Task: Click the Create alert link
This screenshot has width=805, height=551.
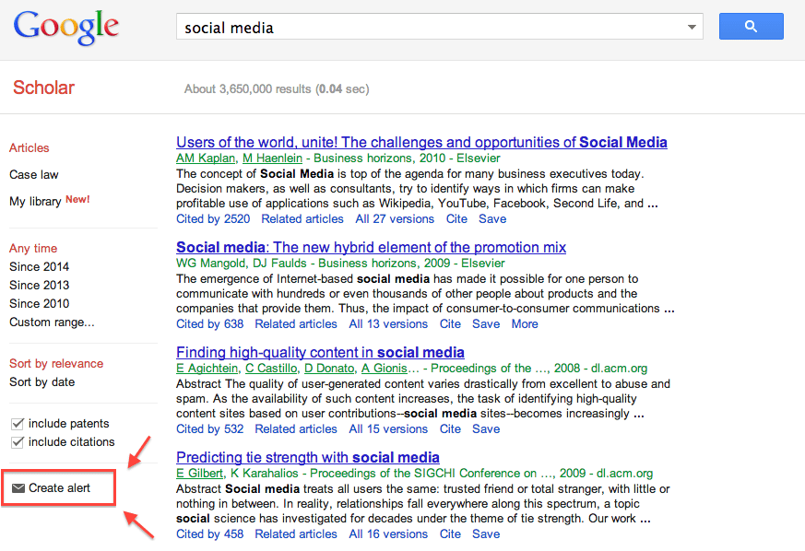Action: [x=59, y=488]
